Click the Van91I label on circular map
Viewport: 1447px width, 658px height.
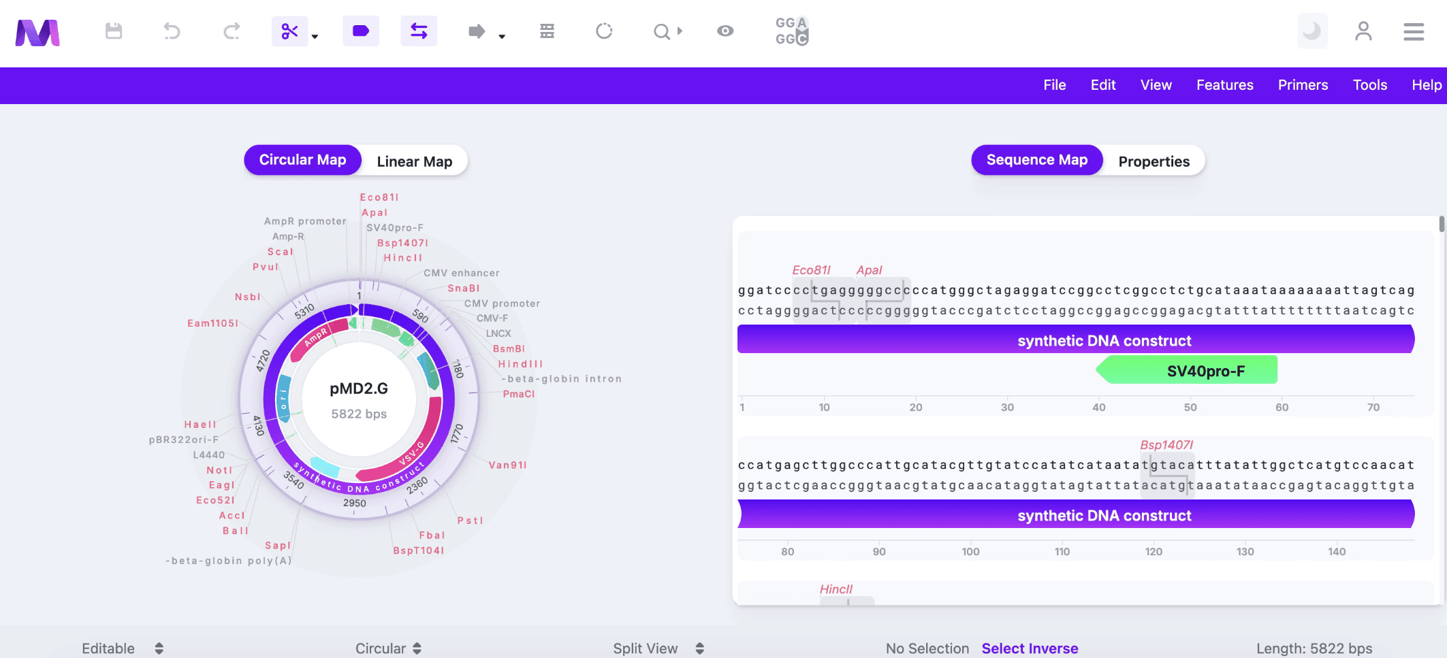[507, 465]
